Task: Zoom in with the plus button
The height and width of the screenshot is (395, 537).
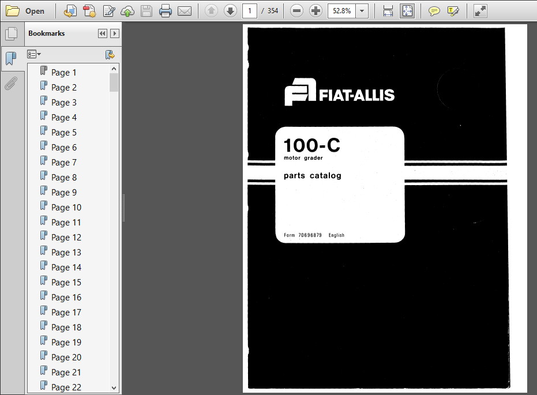Action: [x=316, y=11]
